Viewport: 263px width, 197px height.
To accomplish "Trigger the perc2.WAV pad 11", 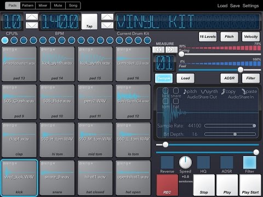I will 95,102.
